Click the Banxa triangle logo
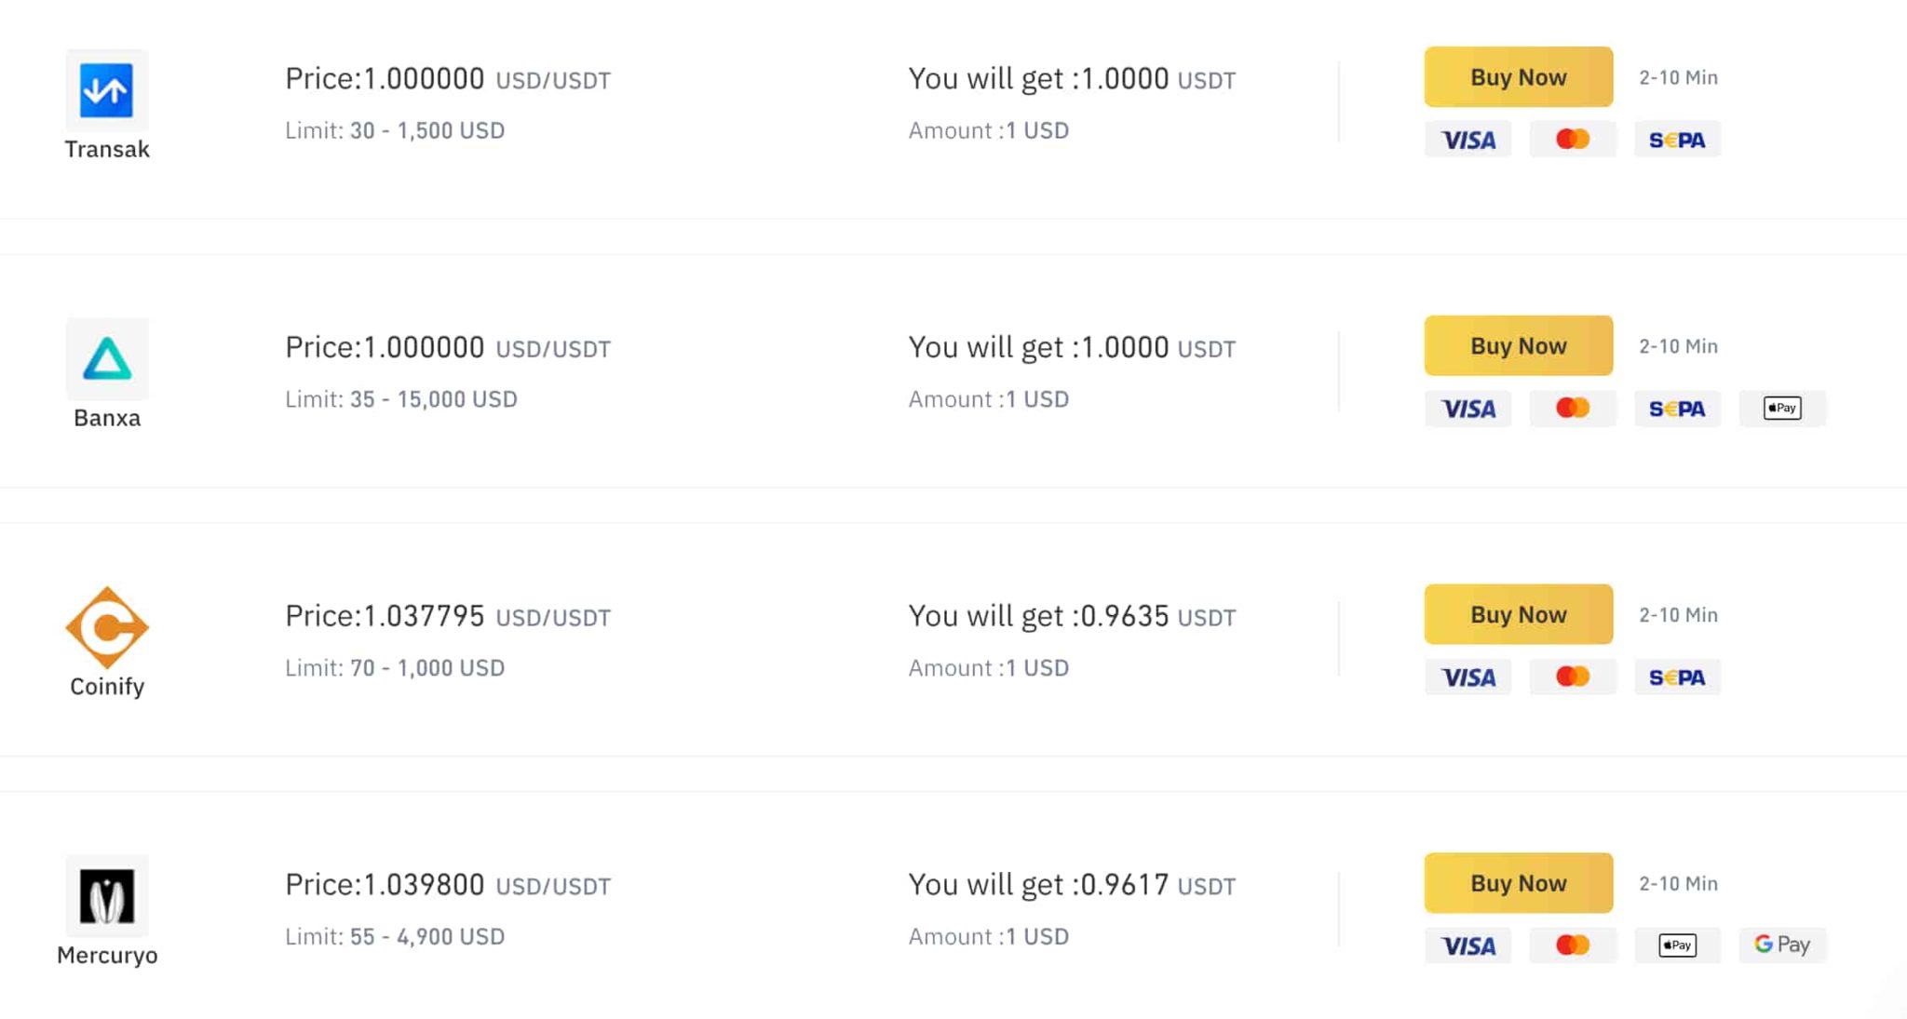Image resolution: width=1907 pixels, height=1019 pixels. (x=106, y=358)
